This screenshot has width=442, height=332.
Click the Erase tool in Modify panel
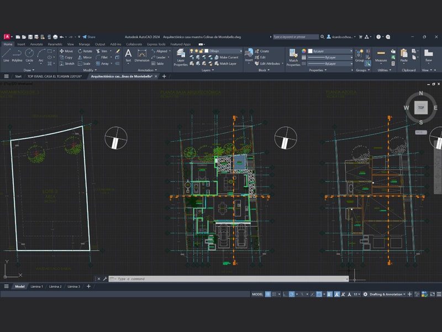[x=118, y=51]
